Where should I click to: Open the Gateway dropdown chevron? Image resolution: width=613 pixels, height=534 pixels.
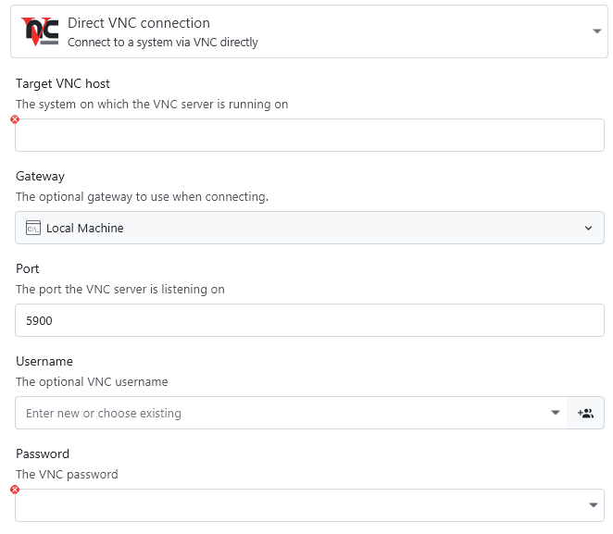point(589,228)
